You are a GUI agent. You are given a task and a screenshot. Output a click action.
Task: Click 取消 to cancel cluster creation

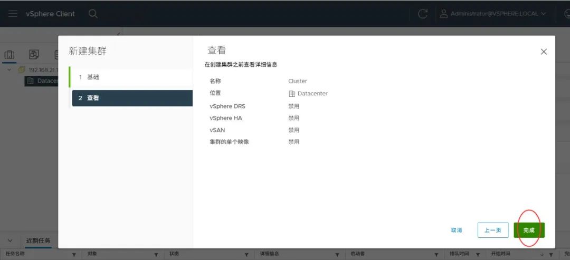tap(456, 231)
